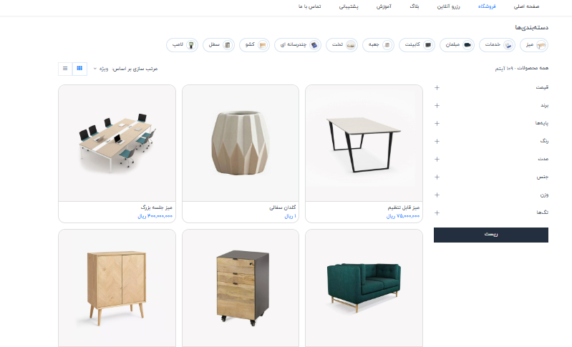The height and width of the screenshot is (347, 572).
Task: Select the کشو (drawer) category chip
Action: 254,45
